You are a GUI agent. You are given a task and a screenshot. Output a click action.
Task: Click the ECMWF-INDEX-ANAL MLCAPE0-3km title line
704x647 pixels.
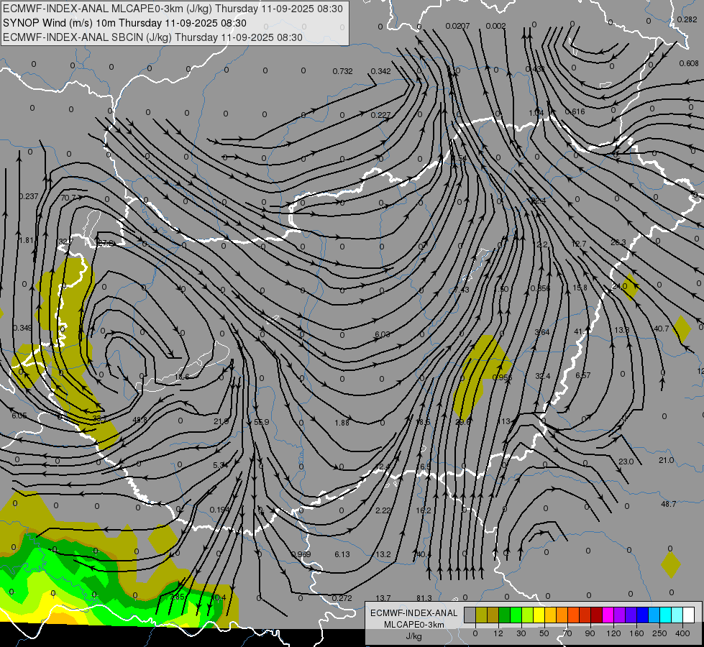point(173,9)
